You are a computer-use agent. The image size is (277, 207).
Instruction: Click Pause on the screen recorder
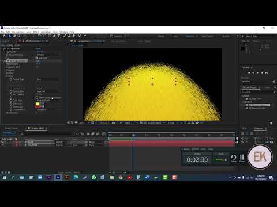pos(242,158)
